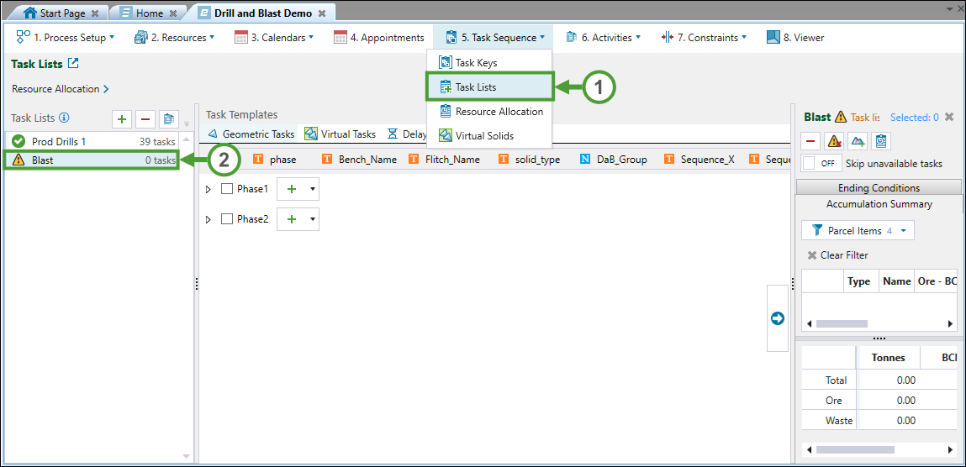Viewport: 966px width, 467px height.
Task: Click the Flitch_Name column header
Action: pos(444,160)
